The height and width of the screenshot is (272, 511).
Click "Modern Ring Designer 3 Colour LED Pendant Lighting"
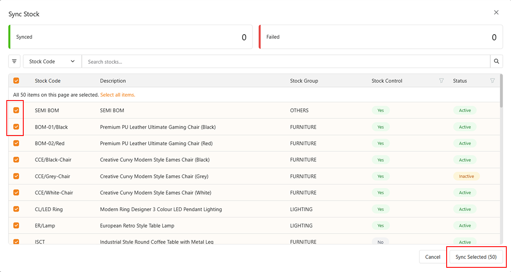161,209
